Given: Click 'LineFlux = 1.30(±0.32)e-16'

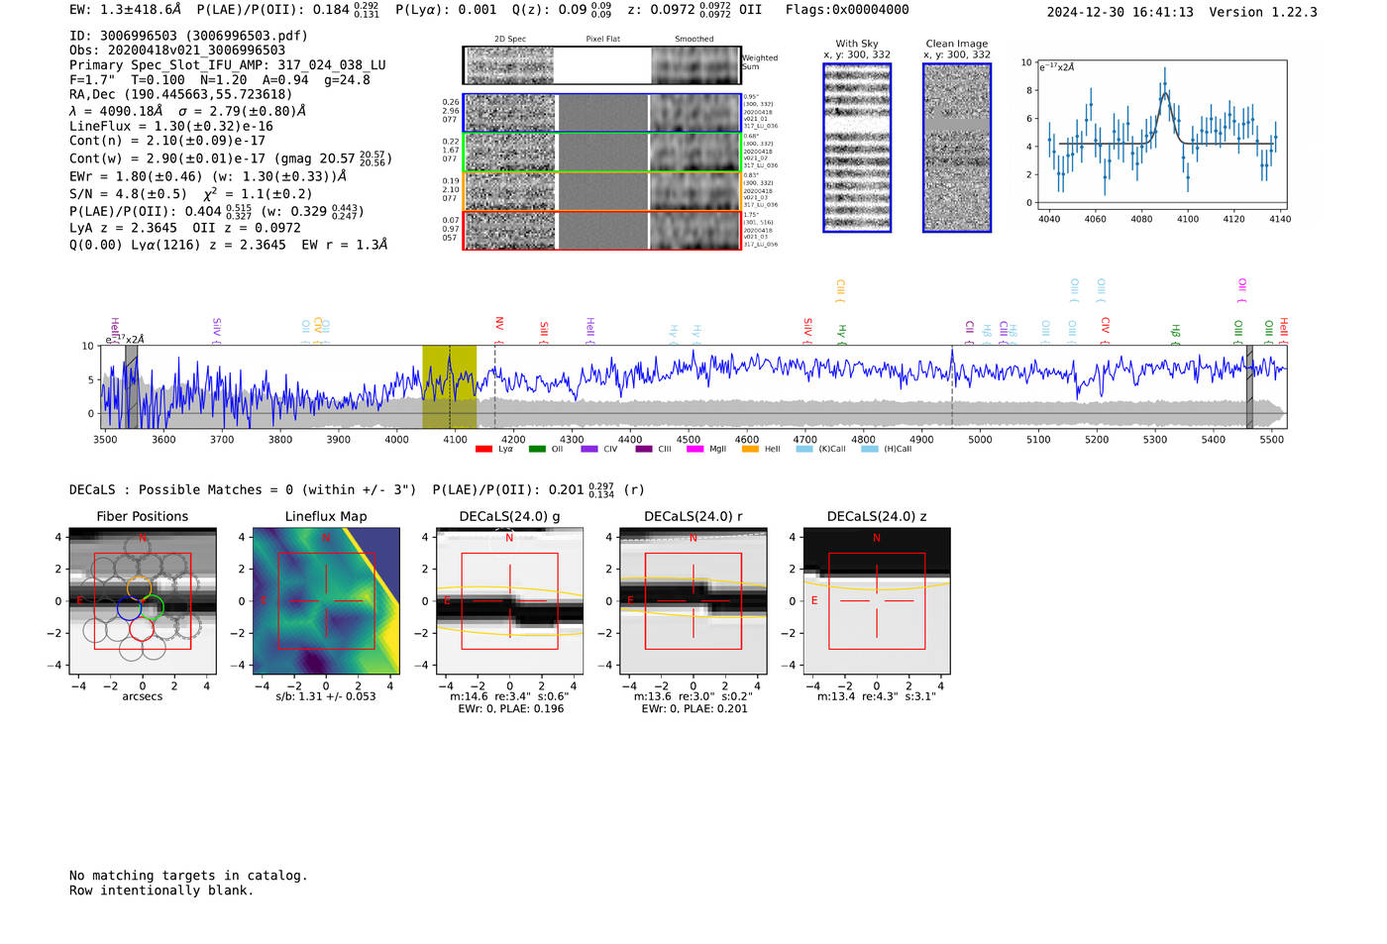Looking at the screenshot, I should pyautogui.click(x=171, y=126).
